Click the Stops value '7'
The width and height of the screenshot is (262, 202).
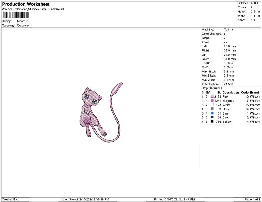pos(225,38)
